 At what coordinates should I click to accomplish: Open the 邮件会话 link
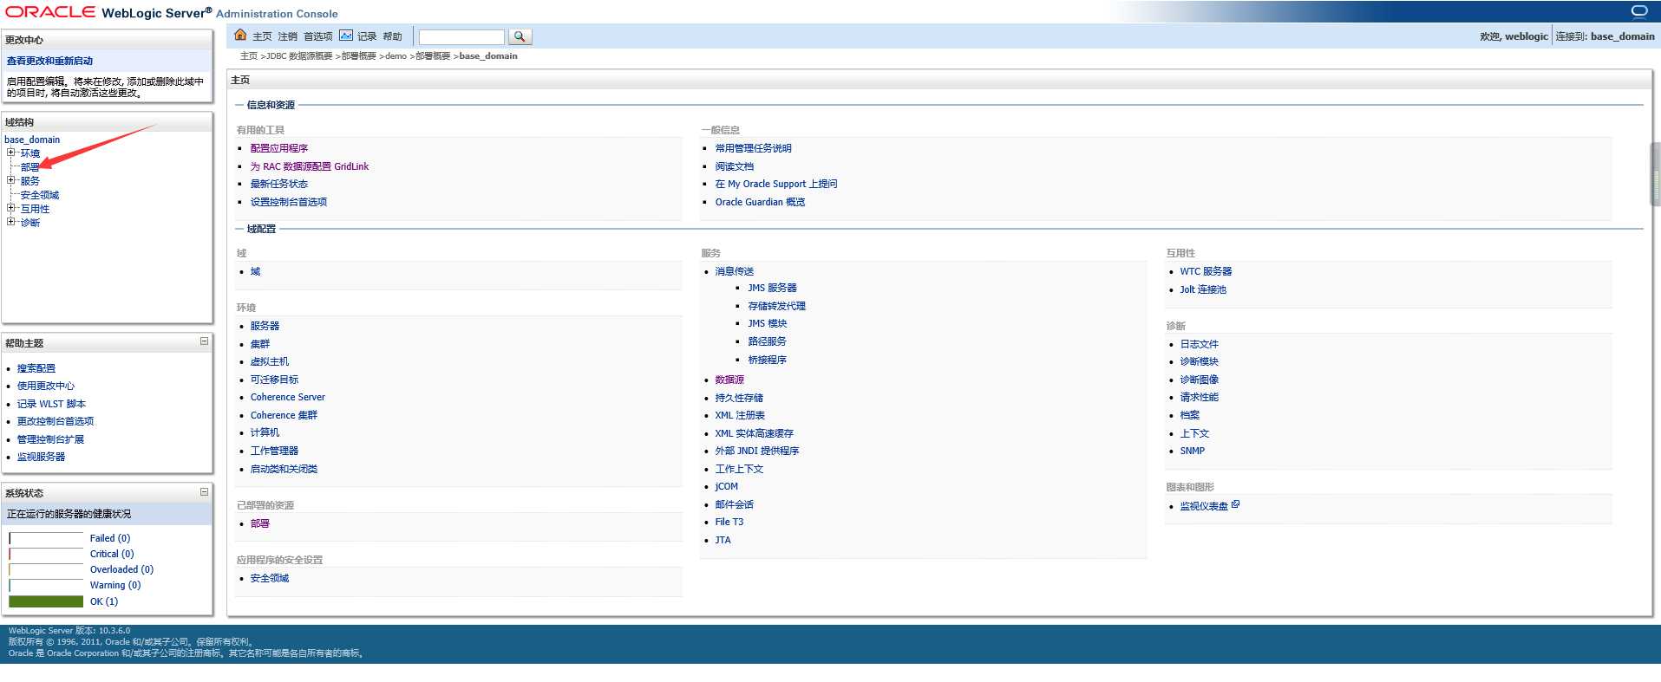point(735,504)
